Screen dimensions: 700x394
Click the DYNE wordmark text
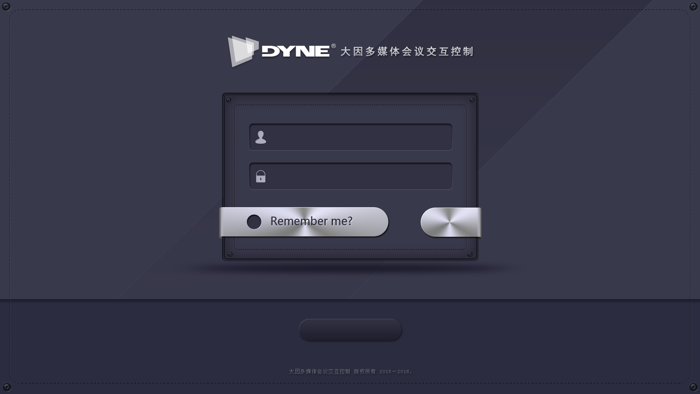(296, 51)
